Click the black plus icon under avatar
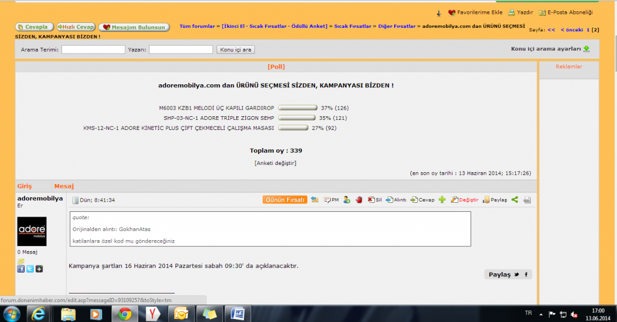The height and width of the screenshot is (322, 617). point(39,269)
